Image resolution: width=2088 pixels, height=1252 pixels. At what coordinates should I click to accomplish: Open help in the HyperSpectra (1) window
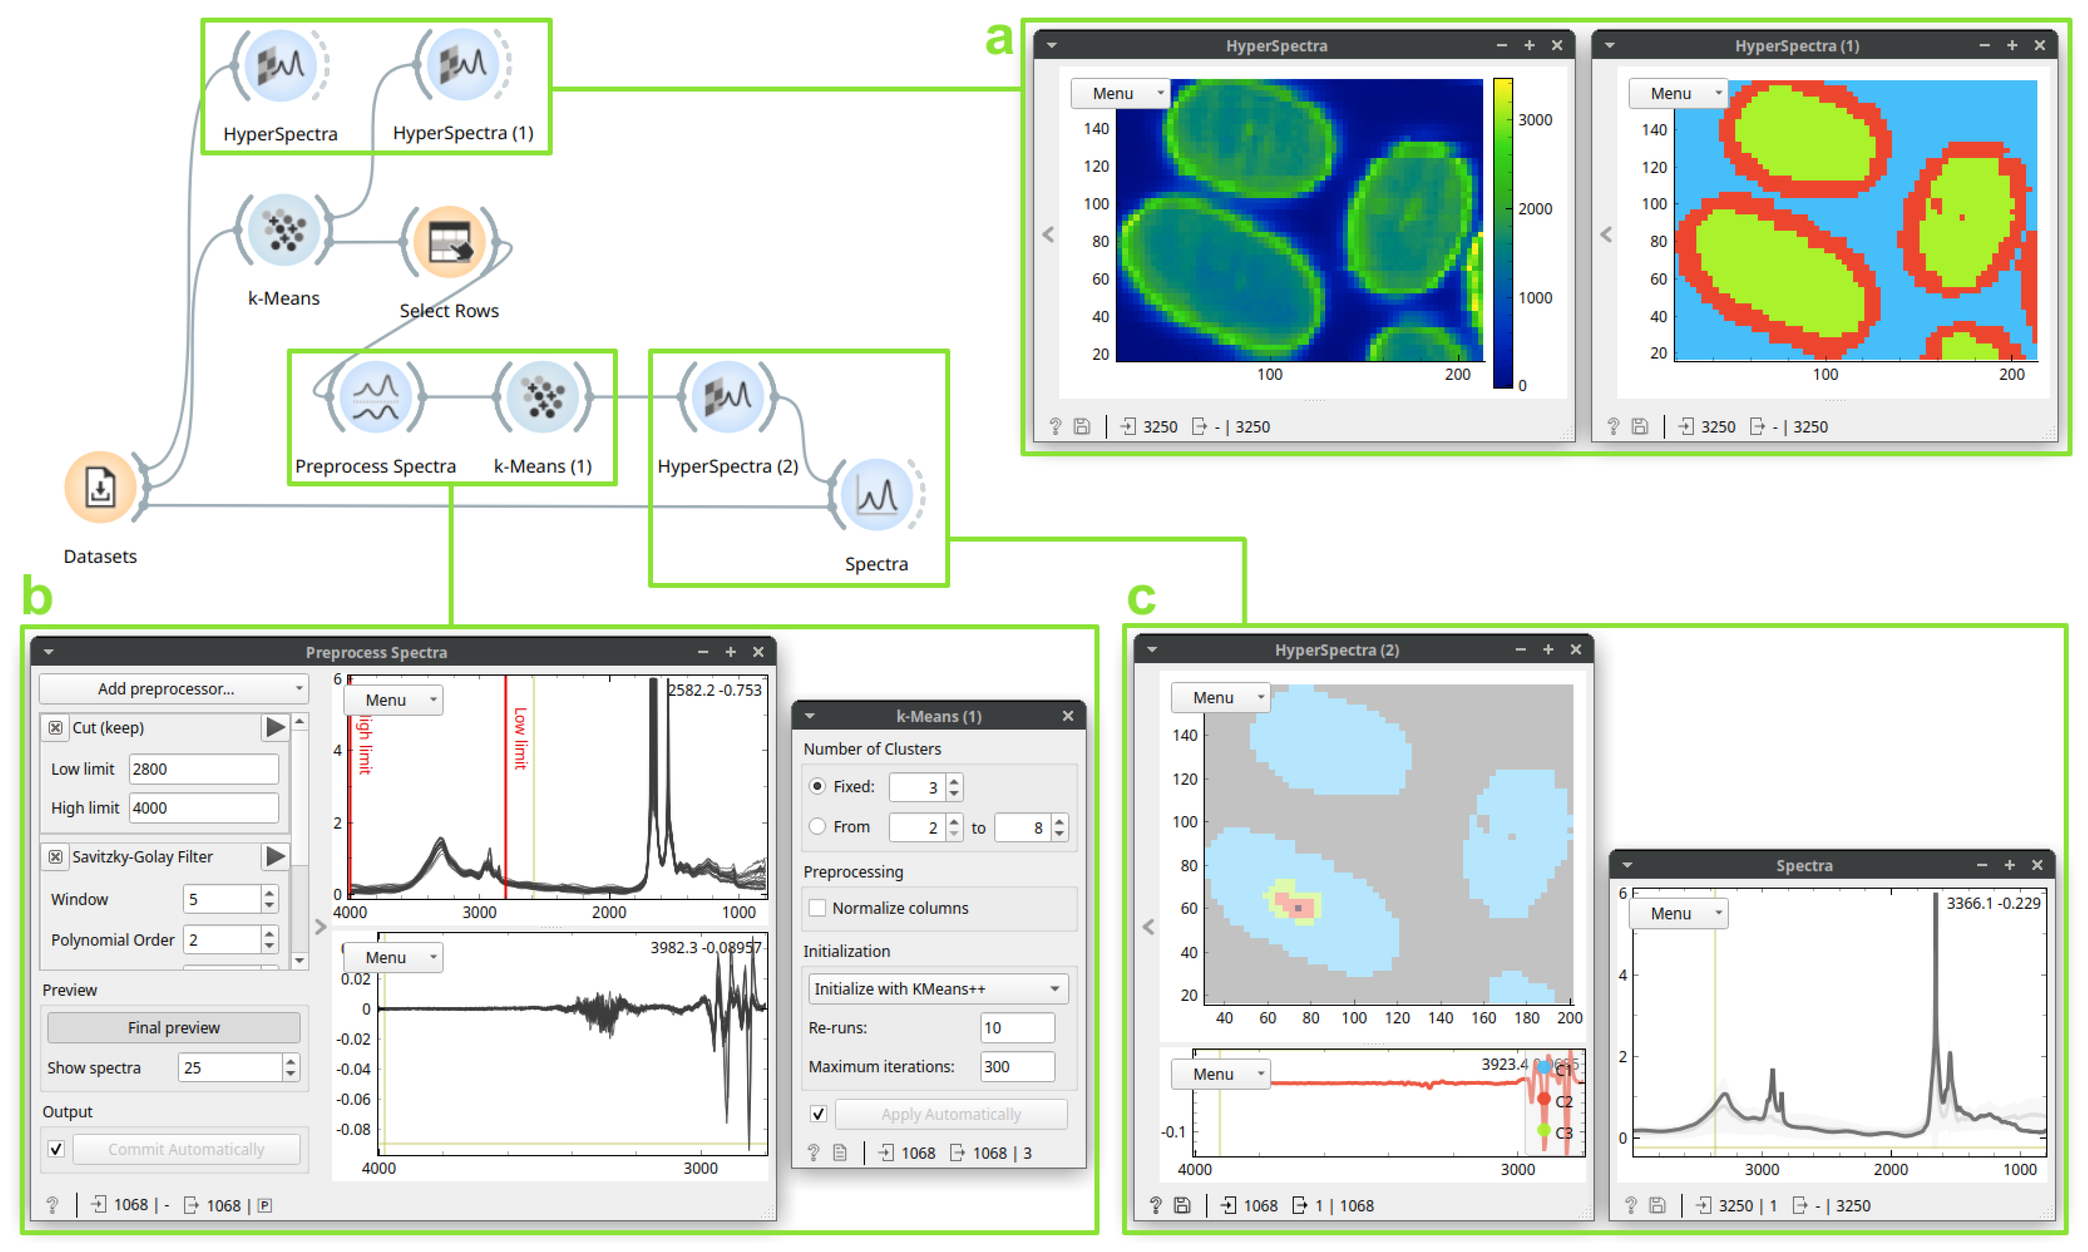(x=1613, y=427)
